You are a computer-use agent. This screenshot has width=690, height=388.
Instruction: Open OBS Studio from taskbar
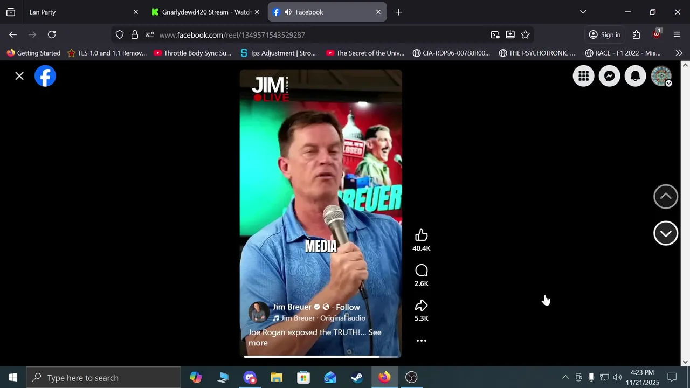point(411,377)
